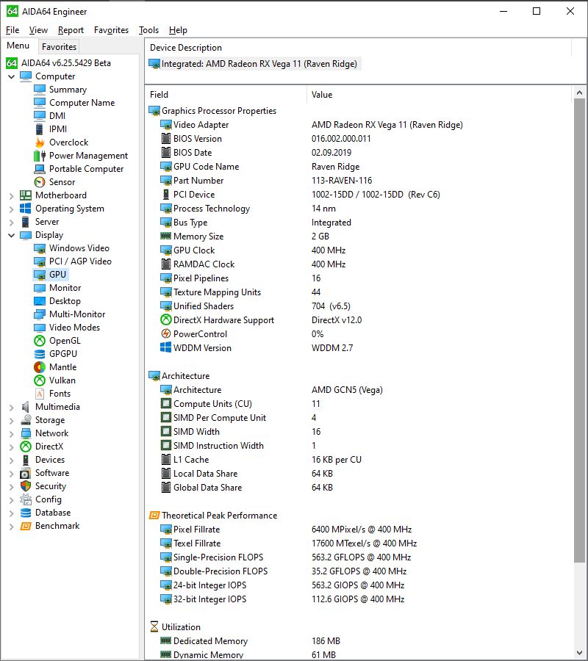This screenshot has height=661, width=588.
Task: Click the IPMI server icon
Action: point(40,129)
